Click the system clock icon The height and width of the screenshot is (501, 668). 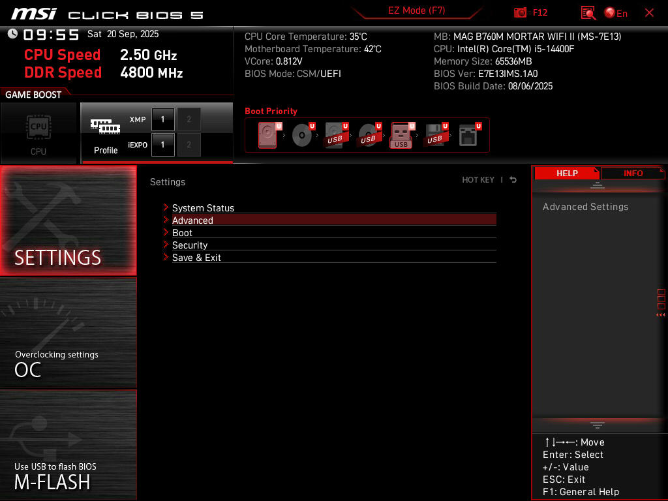pos(12,34)
